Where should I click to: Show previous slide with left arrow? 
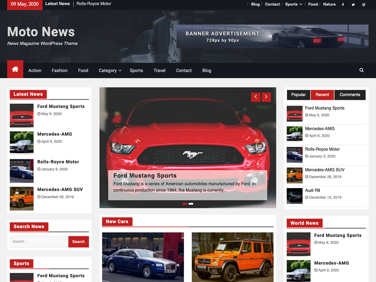tap(256, 97)
